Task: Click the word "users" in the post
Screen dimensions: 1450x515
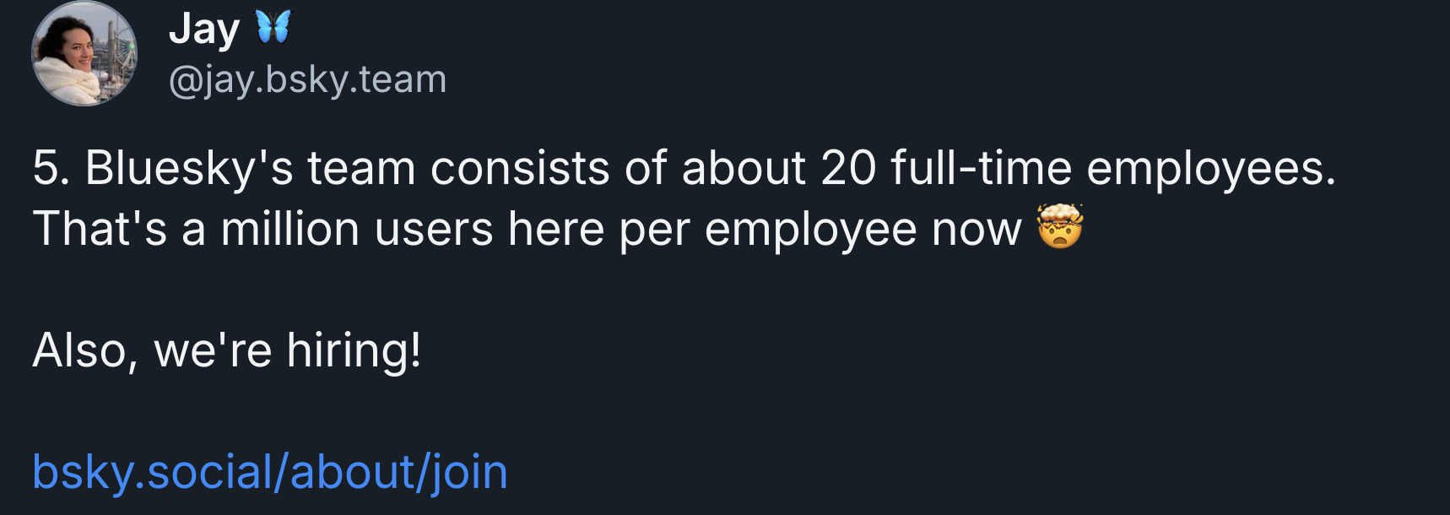Action: point(434,229)
